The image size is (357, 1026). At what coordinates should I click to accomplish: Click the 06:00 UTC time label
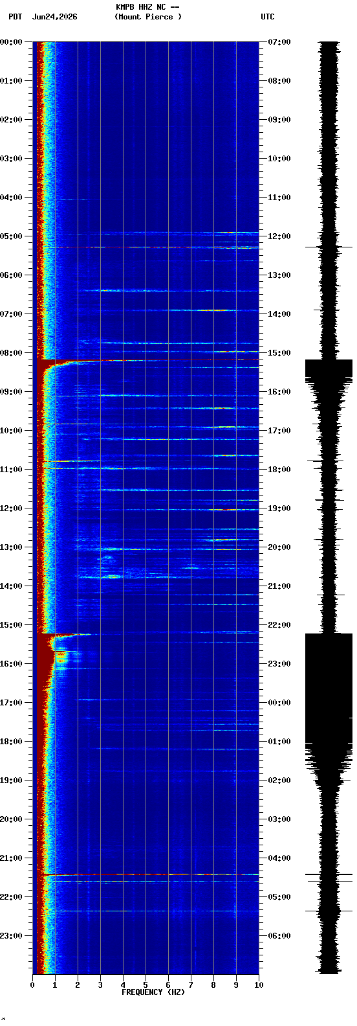click(x=279, y=936)
